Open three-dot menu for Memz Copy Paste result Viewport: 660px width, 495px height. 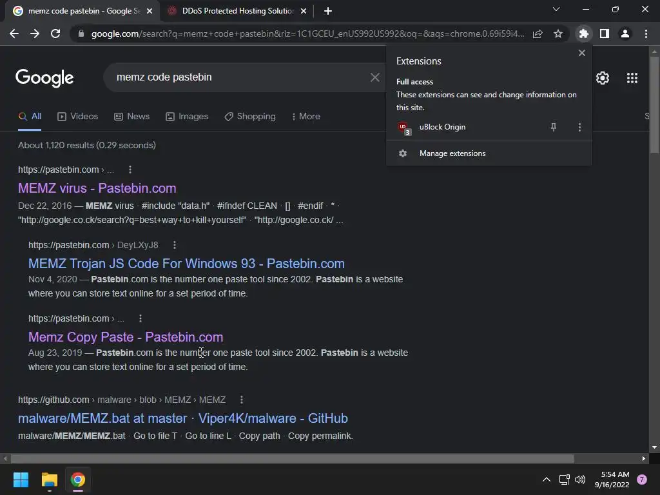point(140,318)
